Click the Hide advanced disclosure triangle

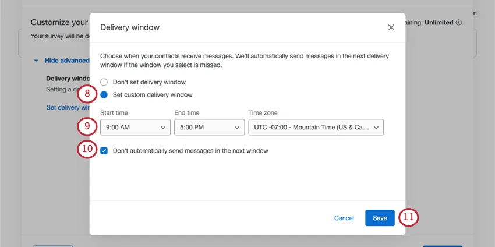tap(36, 61)
